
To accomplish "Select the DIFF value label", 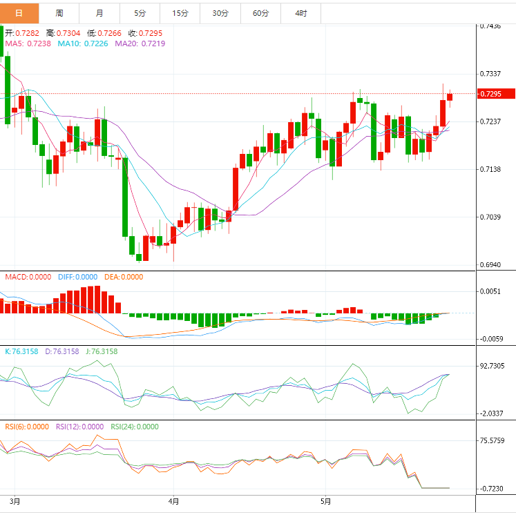I will 77,277.
